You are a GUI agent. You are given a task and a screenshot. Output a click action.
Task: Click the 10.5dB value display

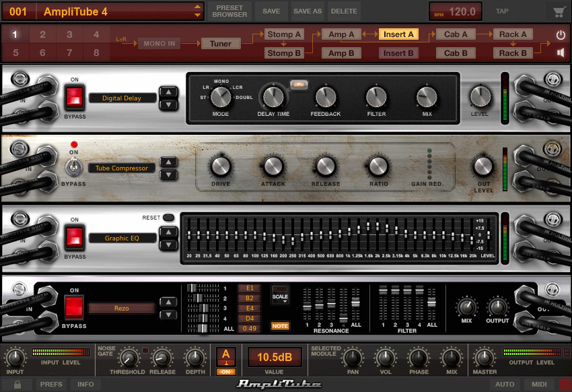pos(275,357)
